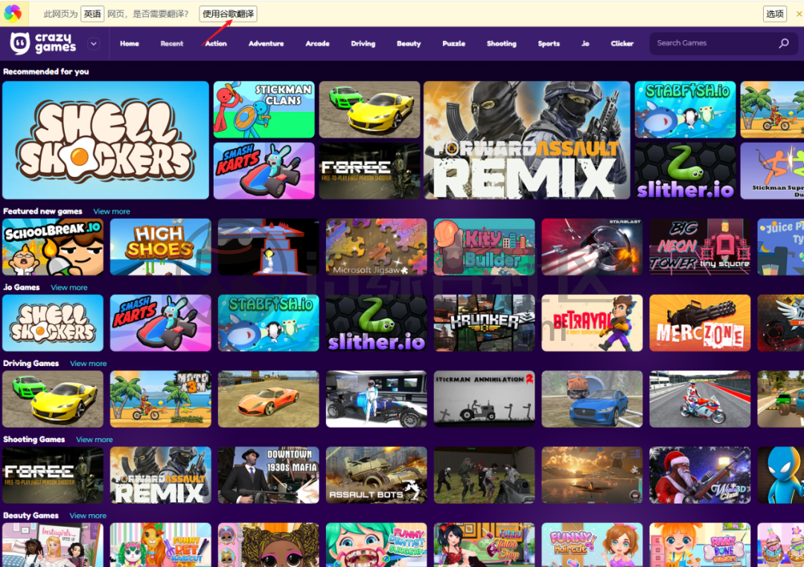Open Stickman Annihilation 2
The width and height of the screenshot is (804, 567).
click(484, 400)
